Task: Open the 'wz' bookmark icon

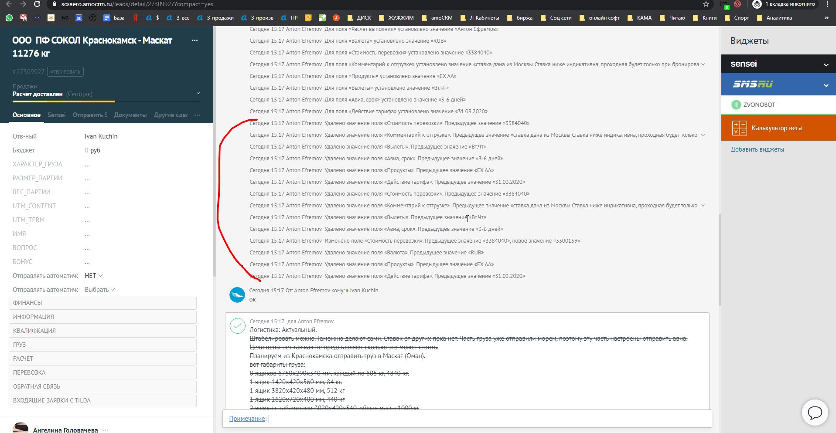Action: 65,18
